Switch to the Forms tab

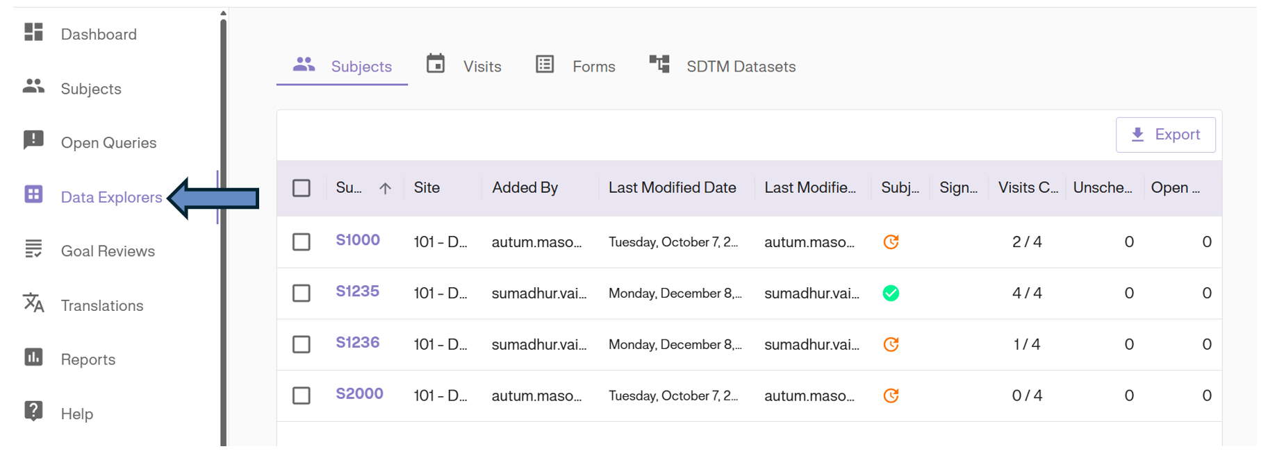(x=594, y=66)
